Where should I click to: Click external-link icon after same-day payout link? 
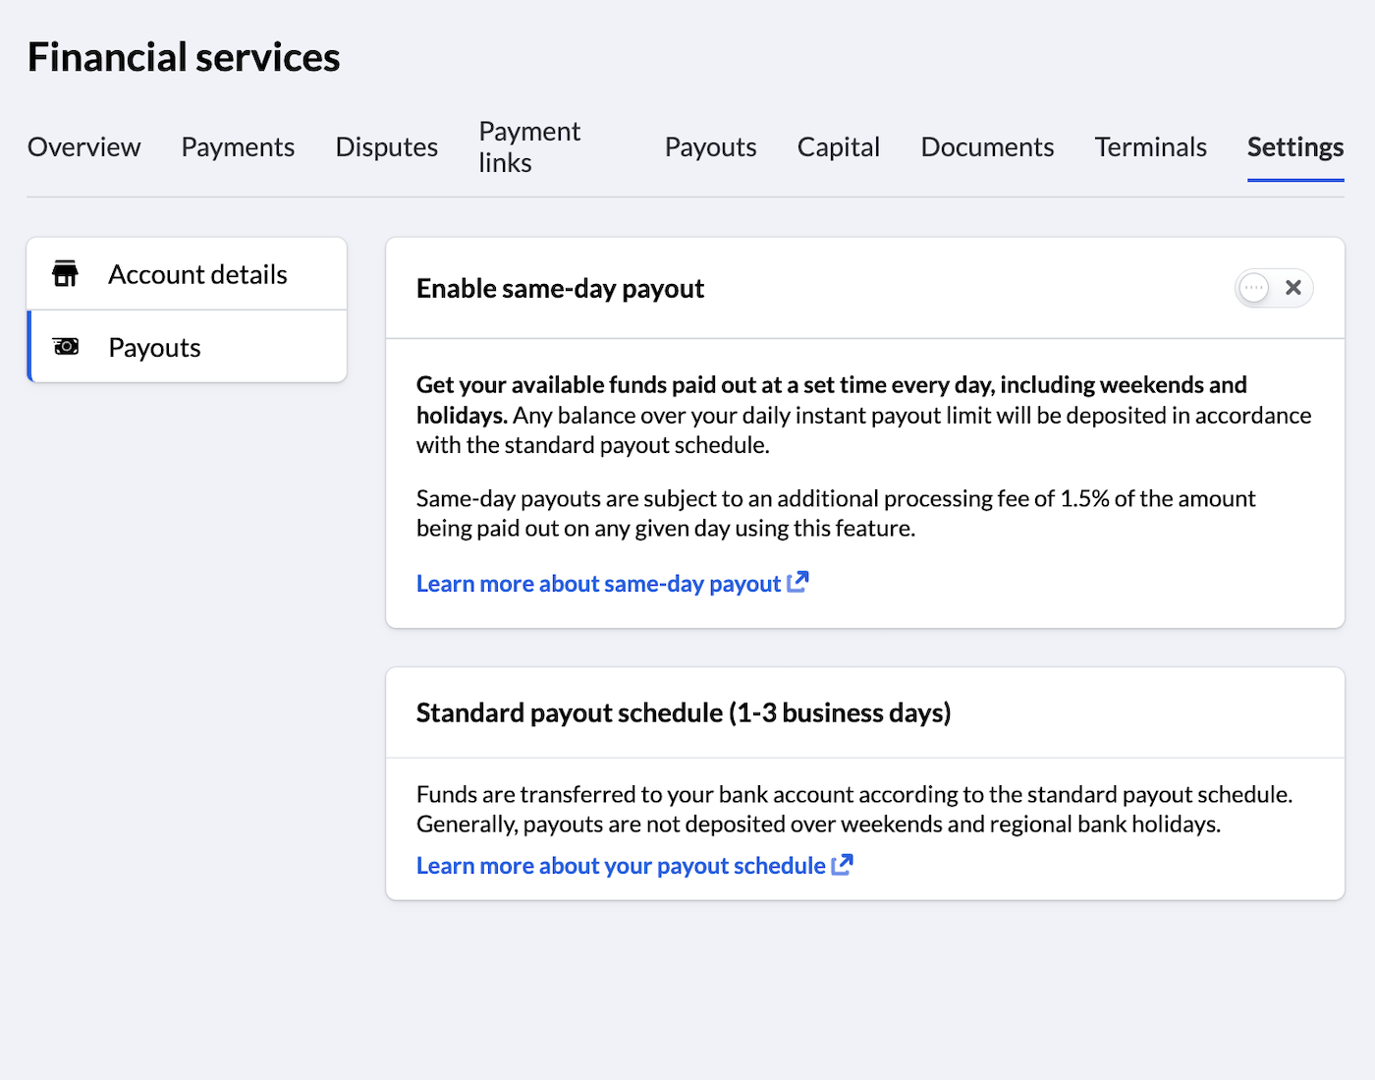pyautogui.click(x=797, y=583)
